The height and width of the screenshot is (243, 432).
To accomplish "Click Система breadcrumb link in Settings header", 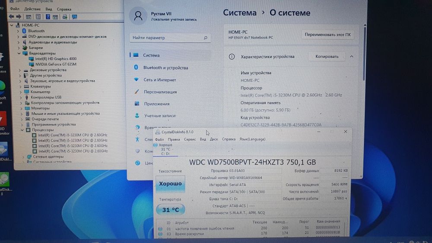I will click(x=240, y=13).
